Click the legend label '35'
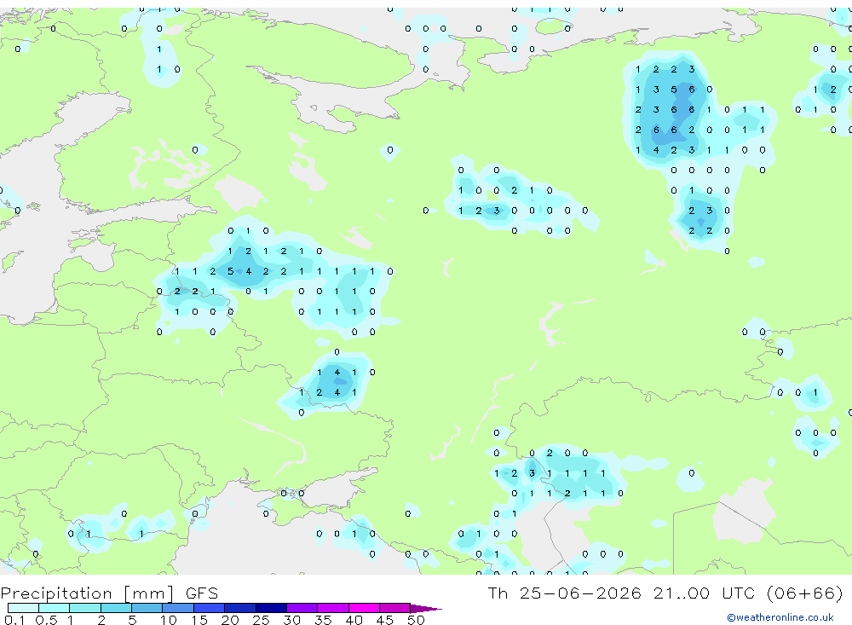 [x=323, y=620]
